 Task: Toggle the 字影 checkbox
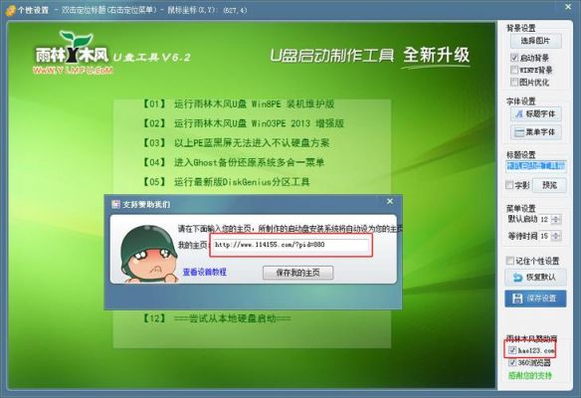pos(509,185)
